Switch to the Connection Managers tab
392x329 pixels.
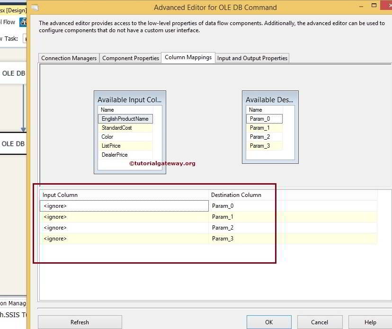coord(68,58)
